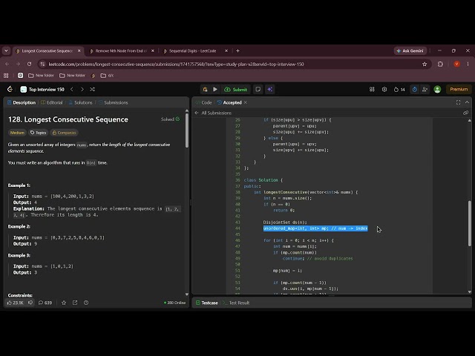Run the code with the play icon

[x=215, y=89]
